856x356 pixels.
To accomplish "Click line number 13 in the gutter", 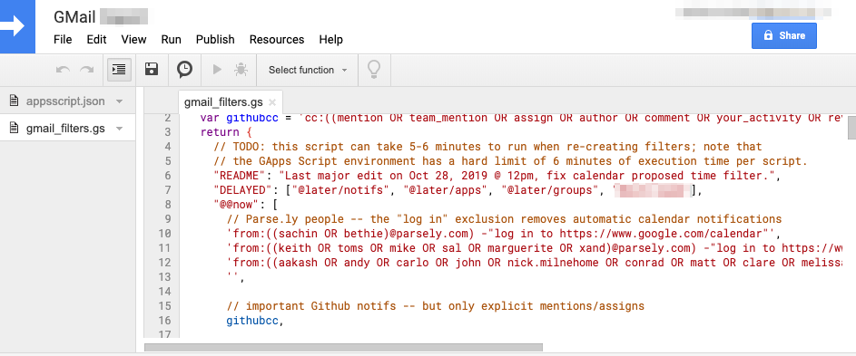I will pyautogui.click(x=165, y=277).
